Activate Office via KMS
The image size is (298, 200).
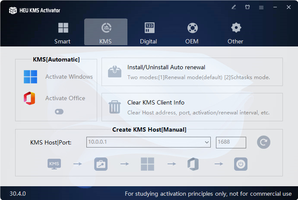pos(65,98)
